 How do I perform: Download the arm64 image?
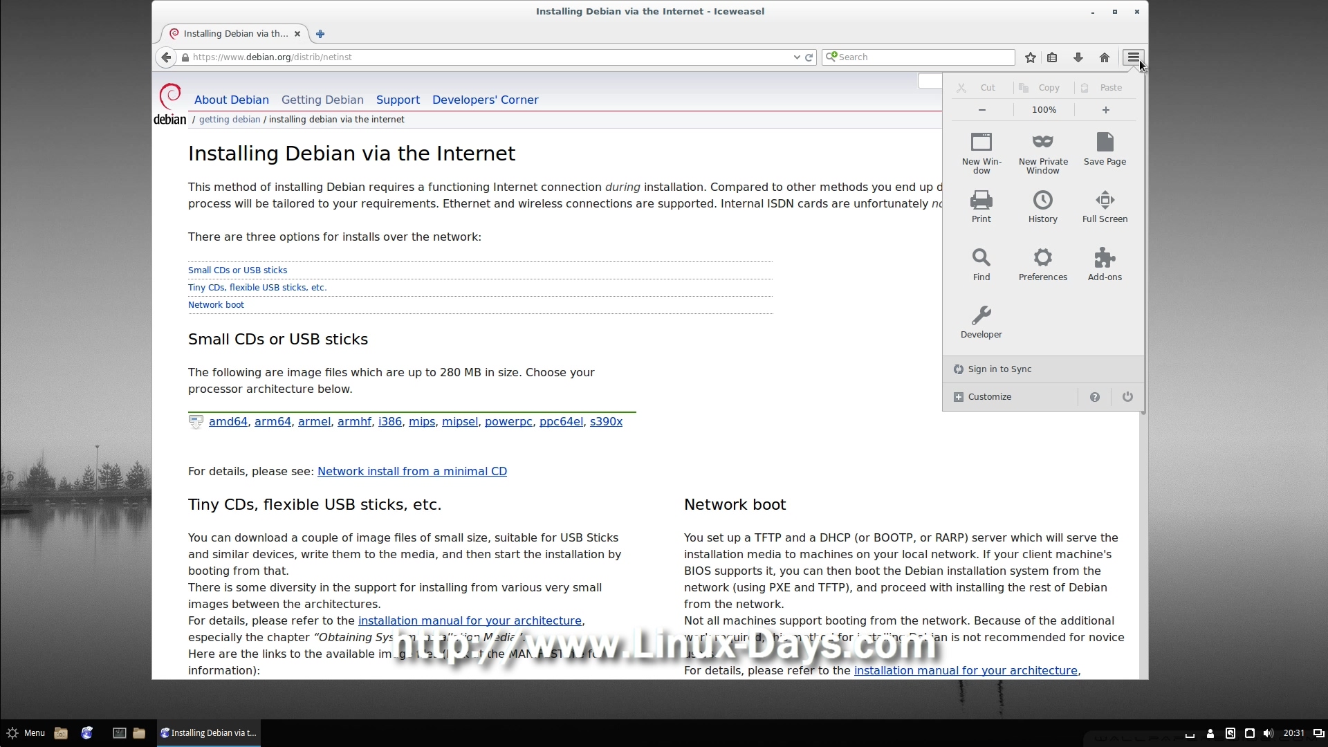273,422
